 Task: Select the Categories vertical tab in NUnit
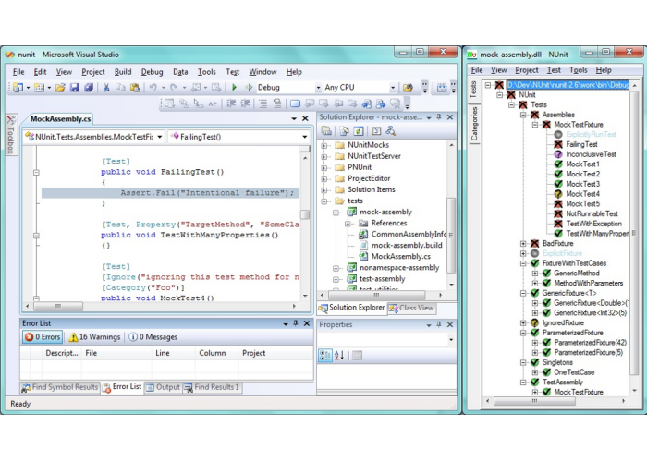(474, 123)
